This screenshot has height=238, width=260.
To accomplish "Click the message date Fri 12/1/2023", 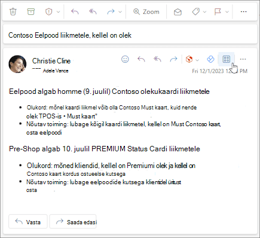I will click(219, 71).
